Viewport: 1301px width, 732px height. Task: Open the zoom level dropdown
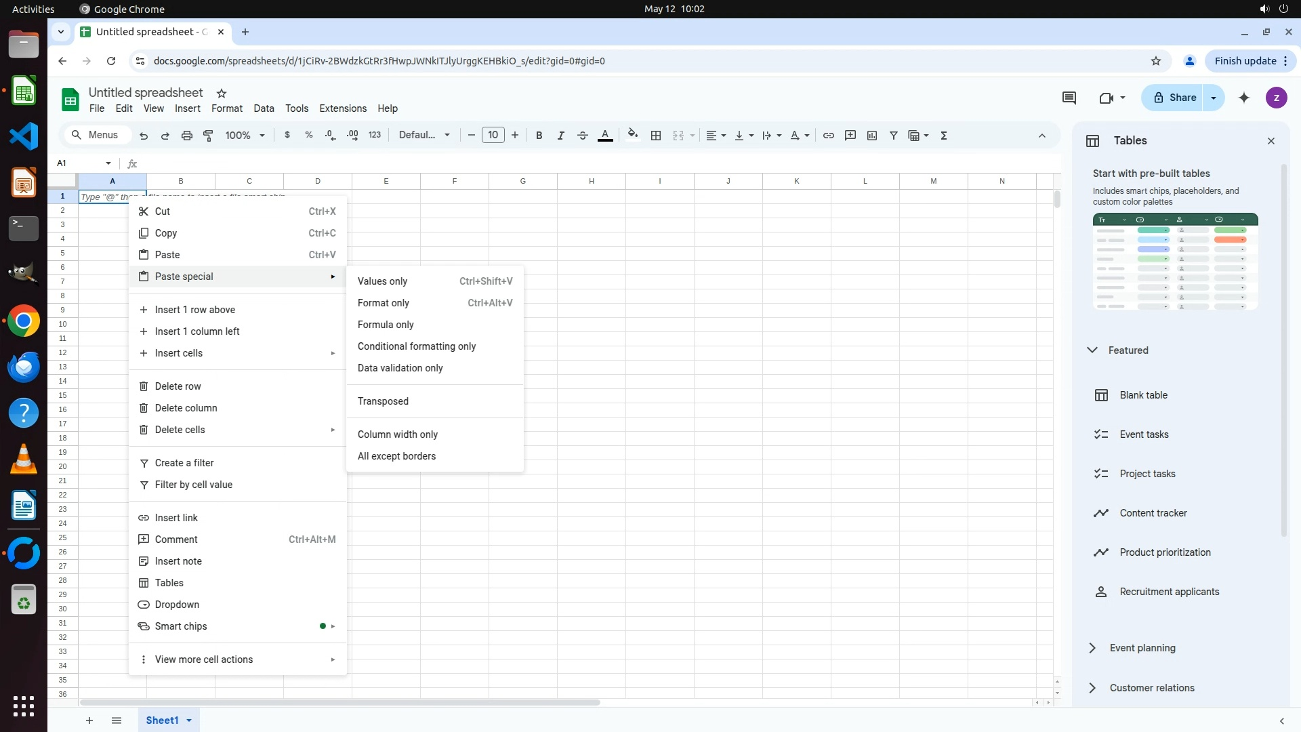click(245, 136)
